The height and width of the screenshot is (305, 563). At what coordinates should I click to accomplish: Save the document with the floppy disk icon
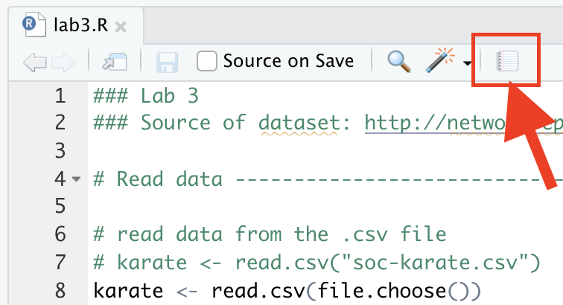[x=167, y=62]
